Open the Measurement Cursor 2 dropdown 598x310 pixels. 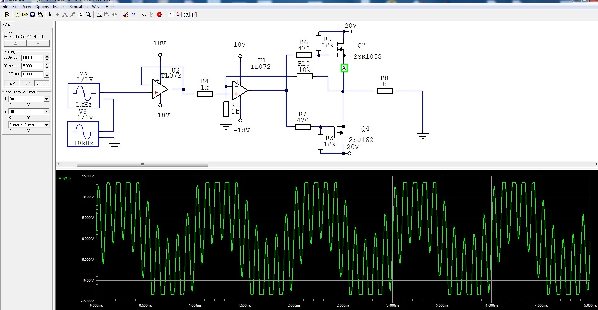tap(46, 111)
